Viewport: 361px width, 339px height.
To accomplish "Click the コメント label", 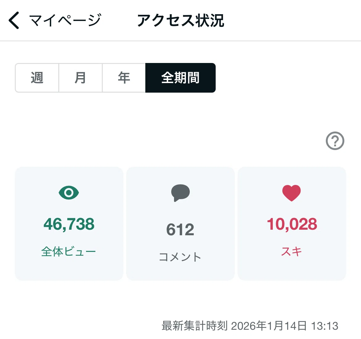I will (180, 257).
